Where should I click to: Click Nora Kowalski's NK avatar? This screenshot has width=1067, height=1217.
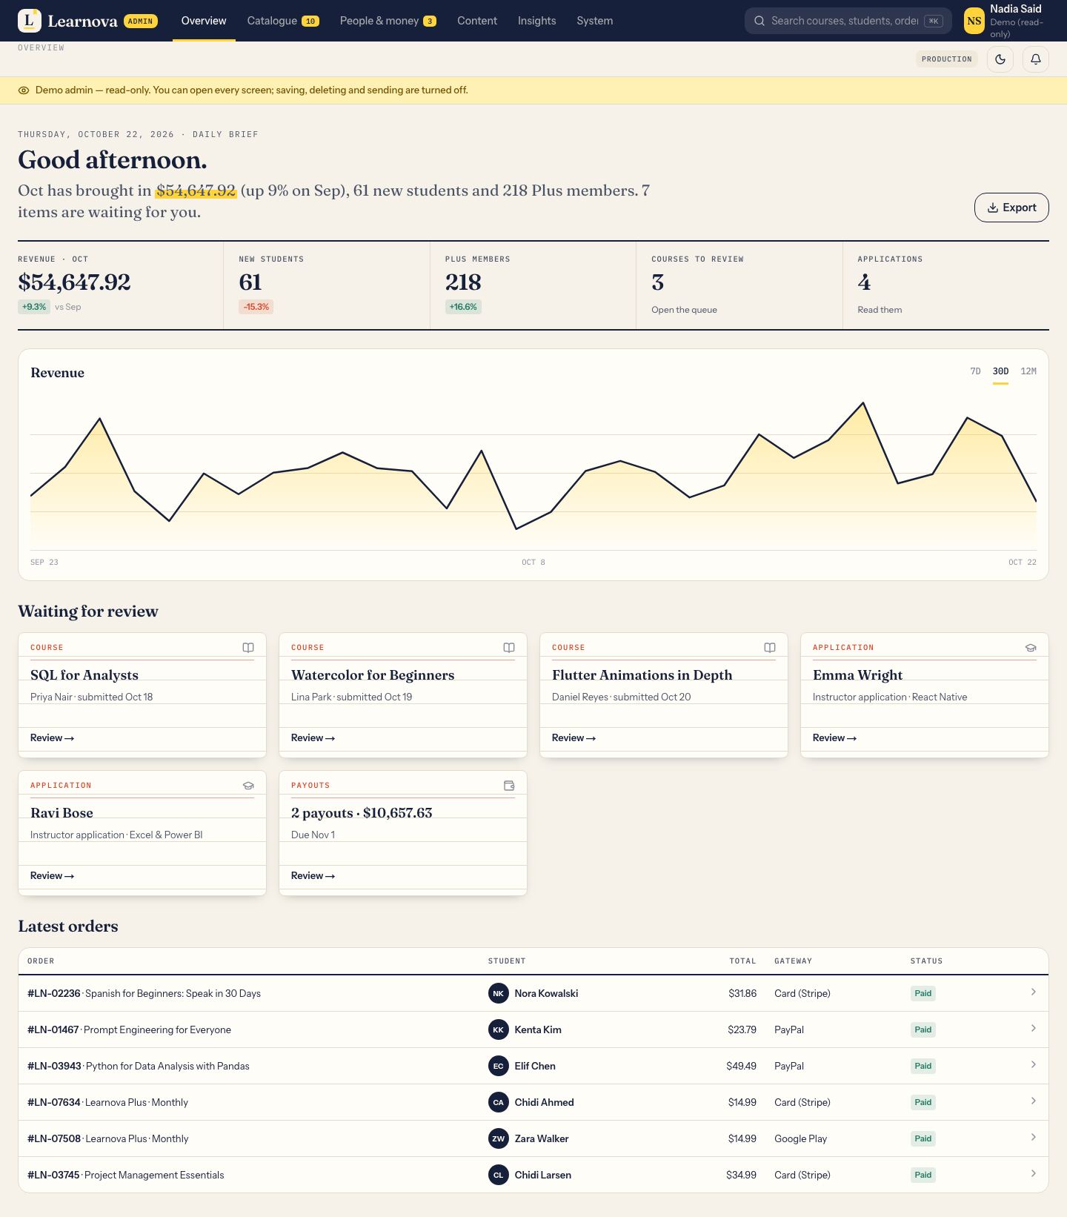click(x=499, y=993)
